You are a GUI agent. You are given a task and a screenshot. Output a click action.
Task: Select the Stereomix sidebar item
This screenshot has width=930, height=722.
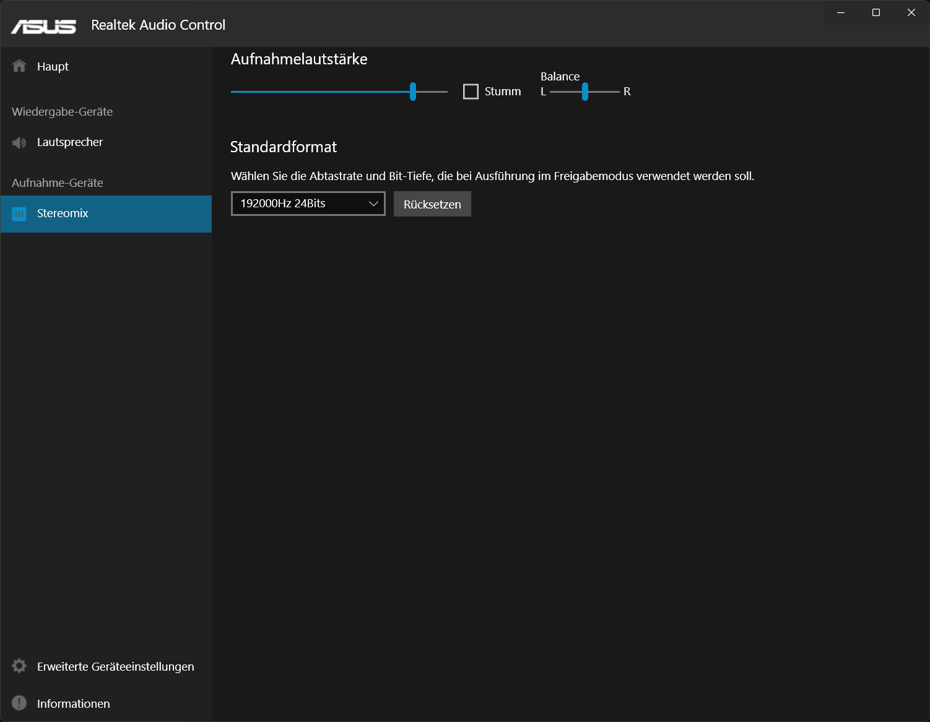106,214
